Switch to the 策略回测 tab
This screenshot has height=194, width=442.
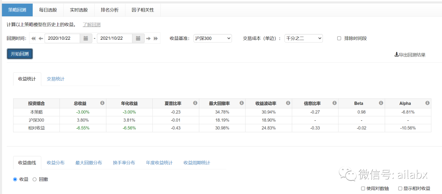[x=18, y=10]
